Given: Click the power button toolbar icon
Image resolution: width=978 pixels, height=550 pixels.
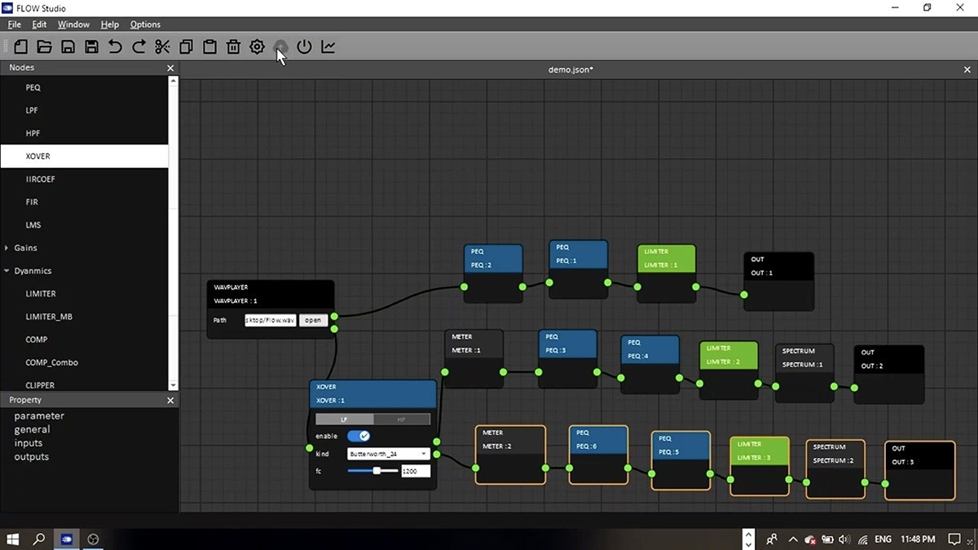Looking at the screenshot, I should tap(304, 46).
